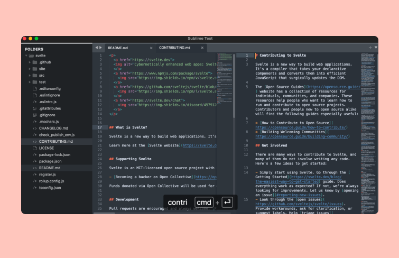Click the LICENSE file icon
This screenshot has width=399, height=258.
point(35,148)
